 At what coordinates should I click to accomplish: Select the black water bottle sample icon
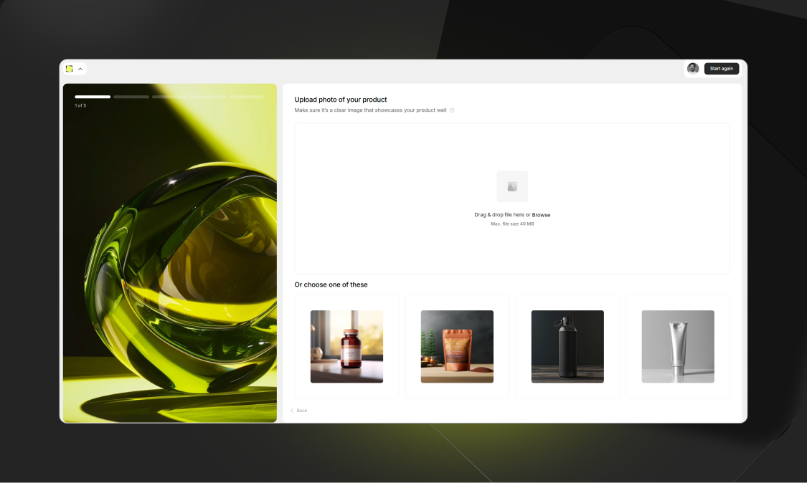tap(567, 346)
